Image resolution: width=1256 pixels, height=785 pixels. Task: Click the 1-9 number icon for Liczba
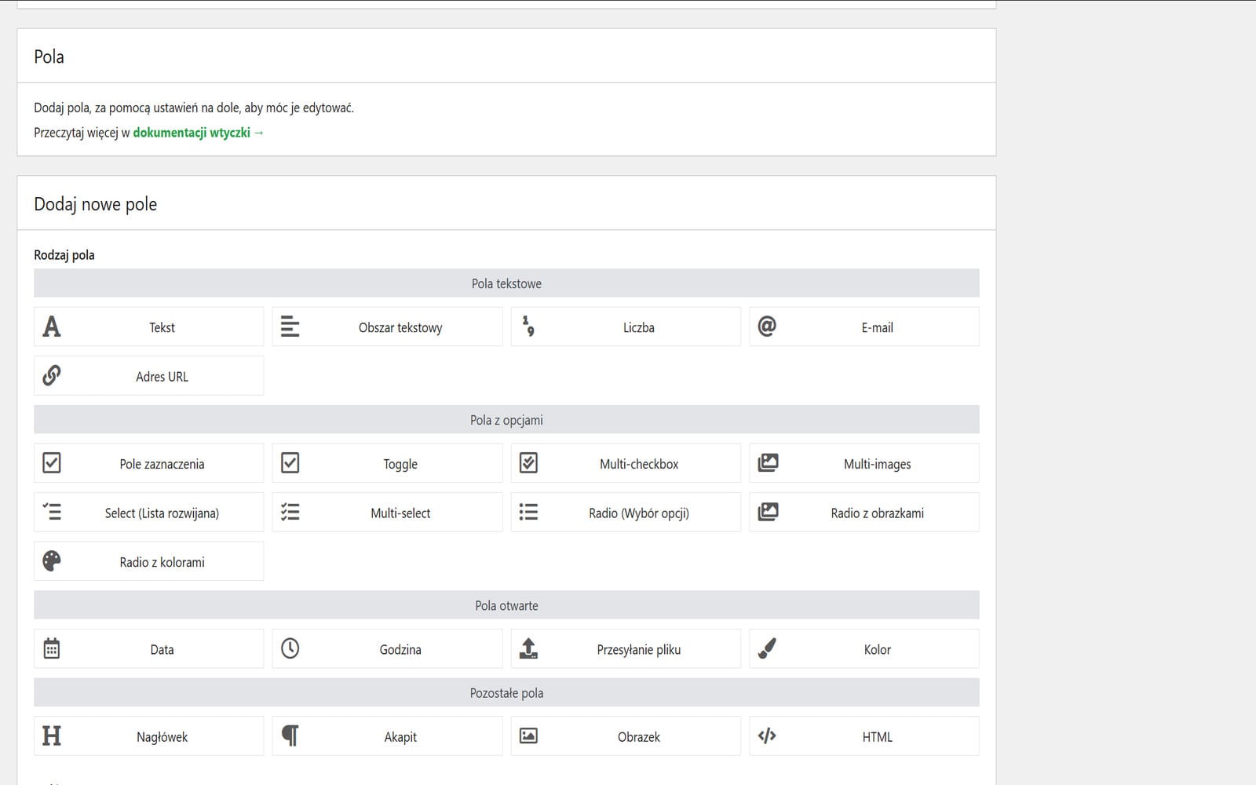tap(529, 327)
